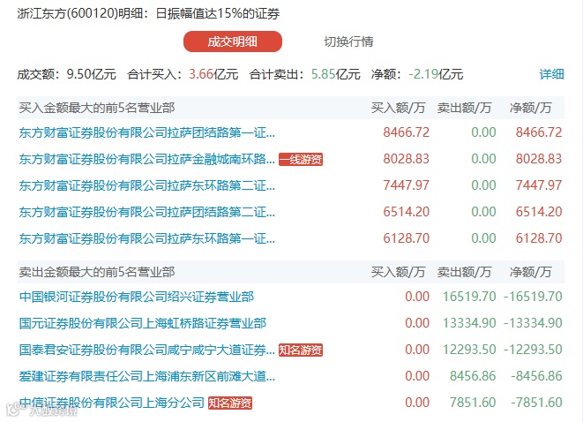Open 中国银河证券绍兴证券营业部 link

click(137, 297)
